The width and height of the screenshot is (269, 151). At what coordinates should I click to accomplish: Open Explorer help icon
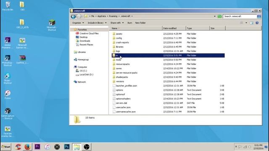point(257,23)
